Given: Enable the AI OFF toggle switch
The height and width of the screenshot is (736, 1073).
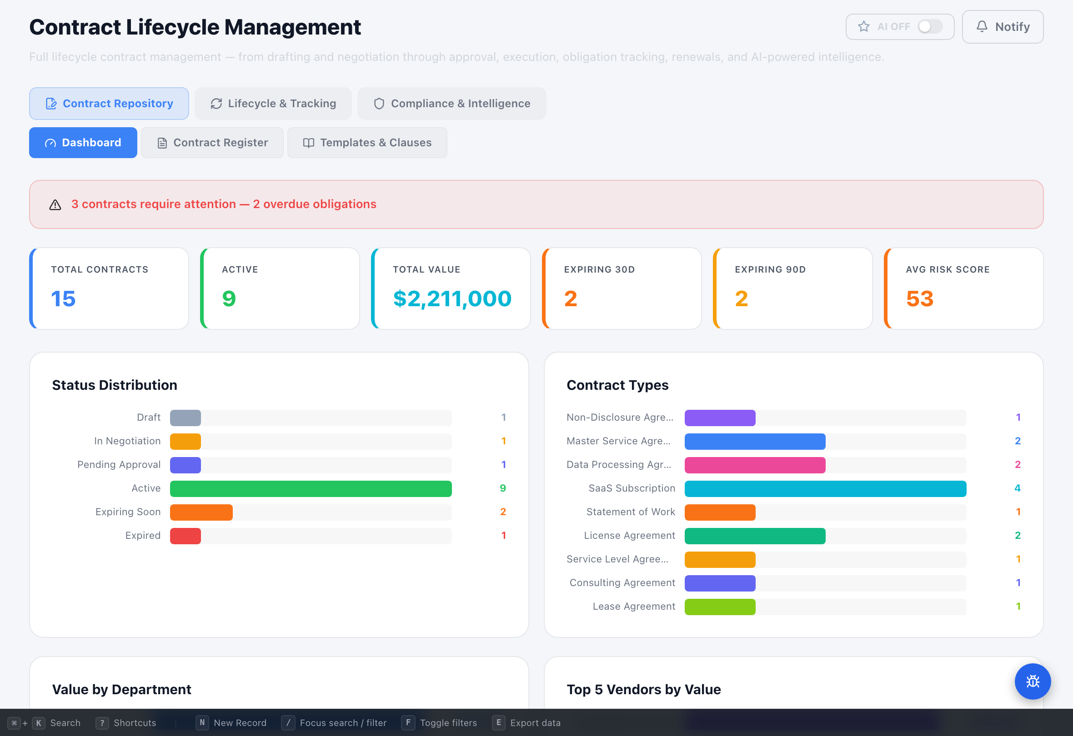Looking at the screenshot, I should coord(930,26).
